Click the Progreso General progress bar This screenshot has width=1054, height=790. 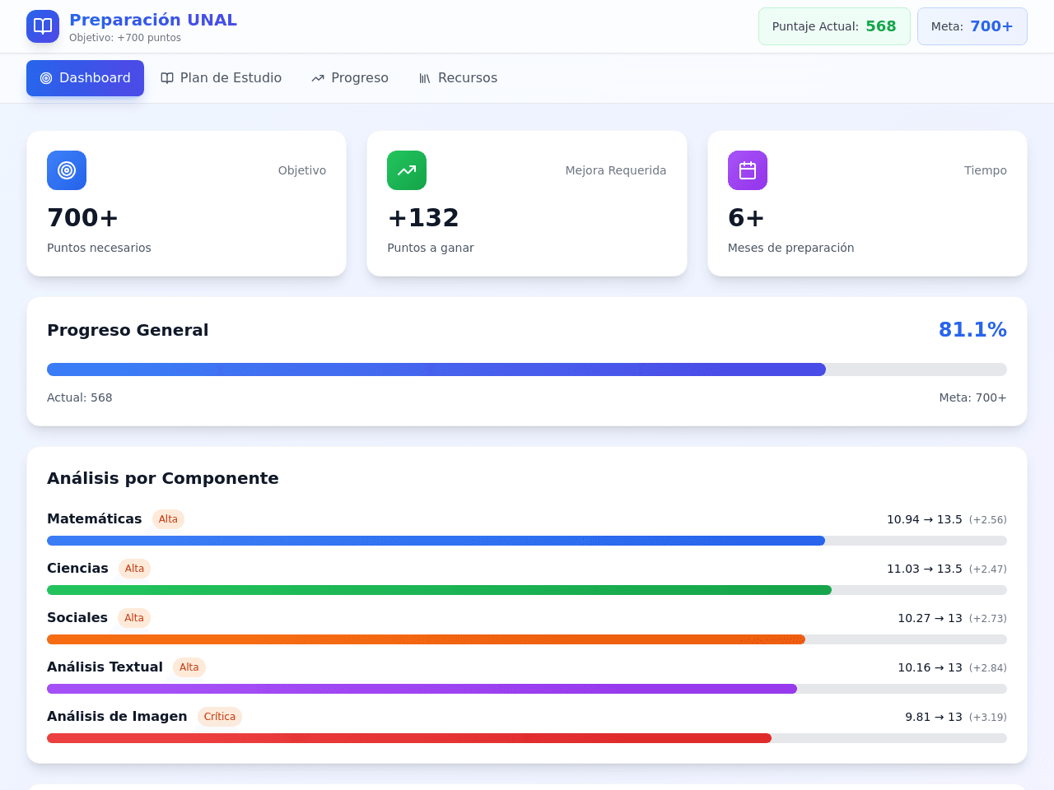pos(527,369)
